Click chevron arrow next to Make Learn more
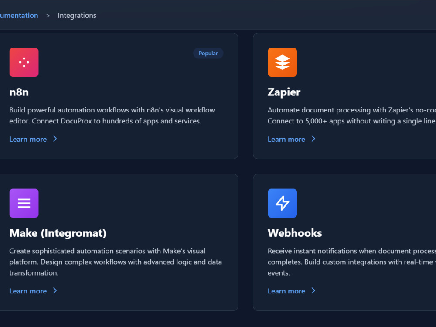436x327 pixels. click(55, 290)
